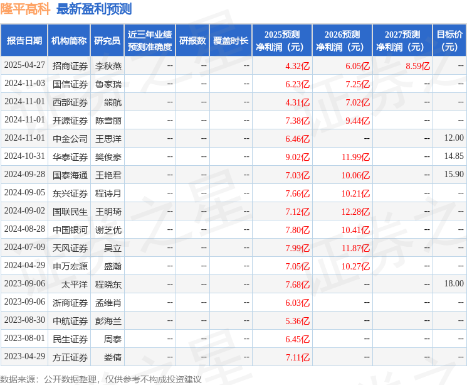Click the 国联民生 institution cell

(x=70, y=212)
